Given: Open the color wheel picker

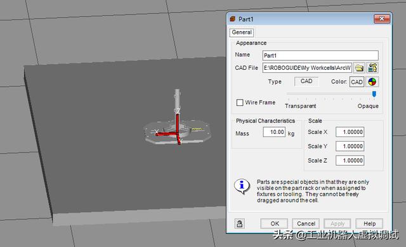Looking at the screenshot, I should pos(372,82).
